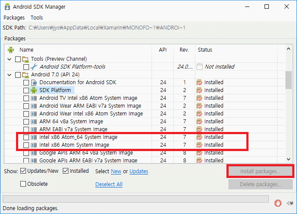The height and width of the screenshot is (214, 297).
Task: Click the Android robot icon in Name header
Action: pyautogui.click(x=11, y=50)
